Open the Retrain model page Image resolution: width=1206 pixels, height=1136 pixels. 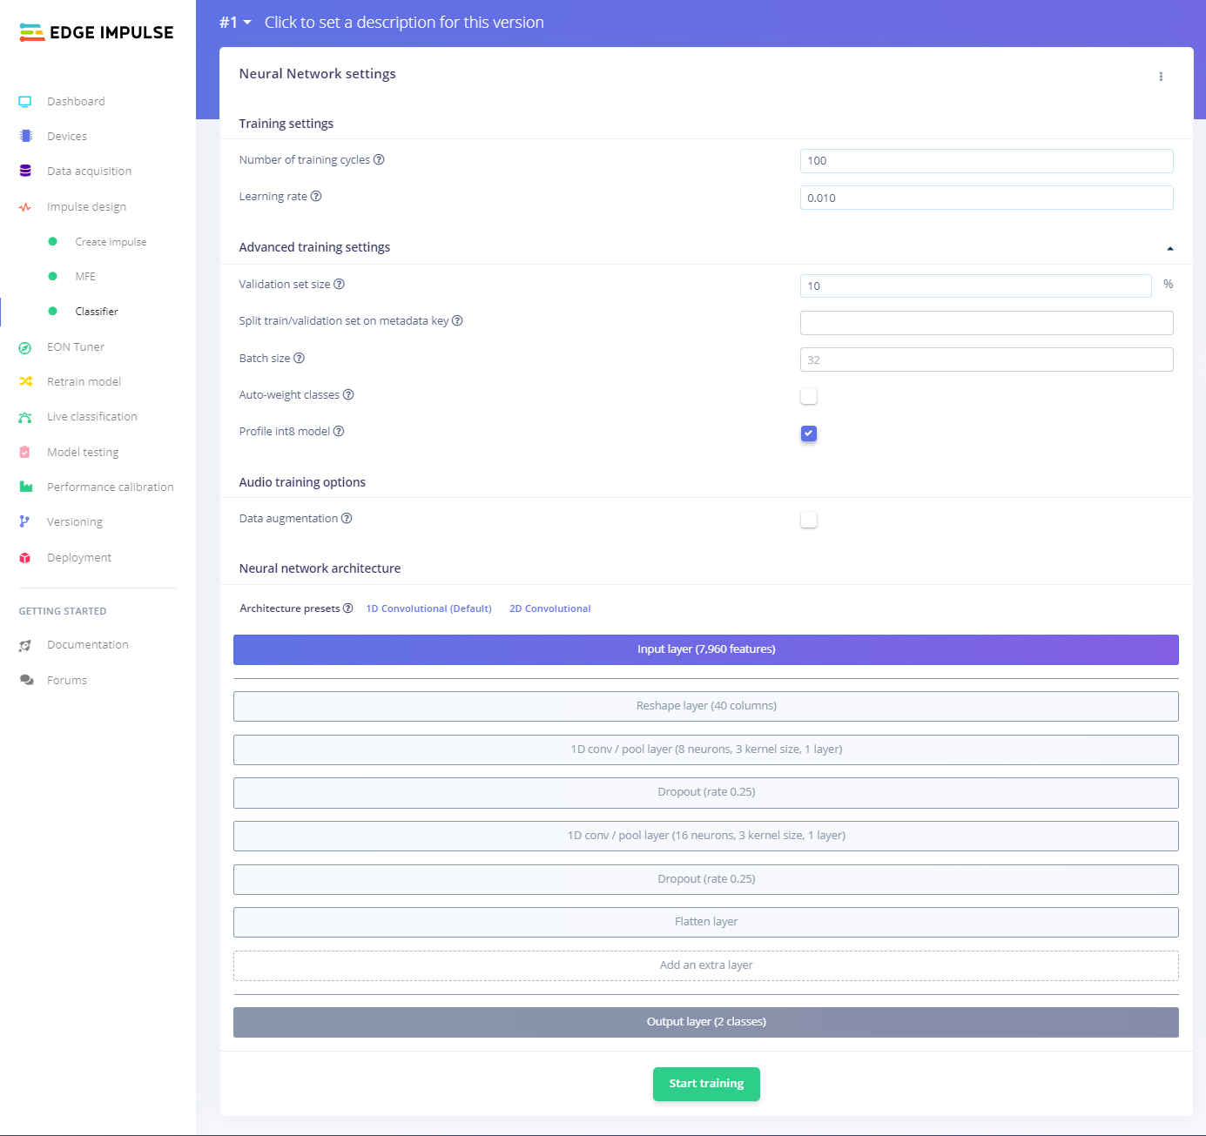tap(84, 382)
